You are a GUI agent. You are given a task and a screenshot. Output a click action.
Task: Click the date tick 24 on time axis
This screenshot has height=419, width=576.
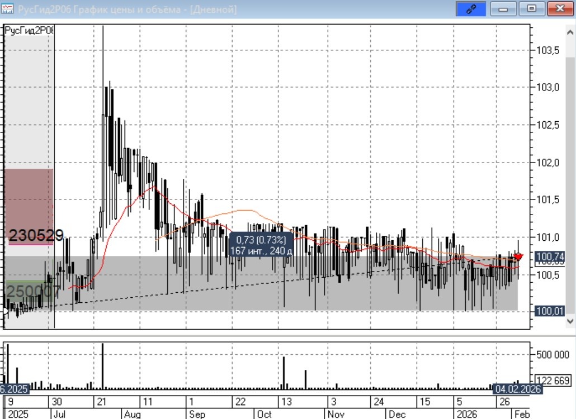(379, 401)
